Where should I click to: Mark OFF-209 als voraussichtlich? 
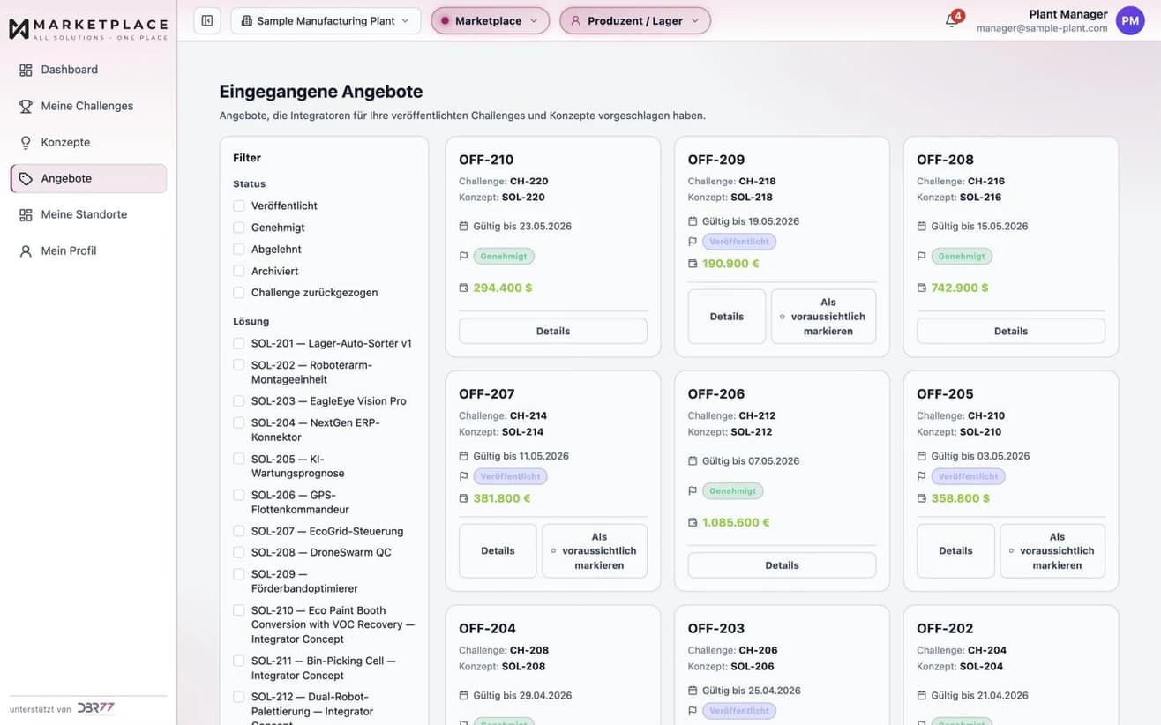coord(823,317)
